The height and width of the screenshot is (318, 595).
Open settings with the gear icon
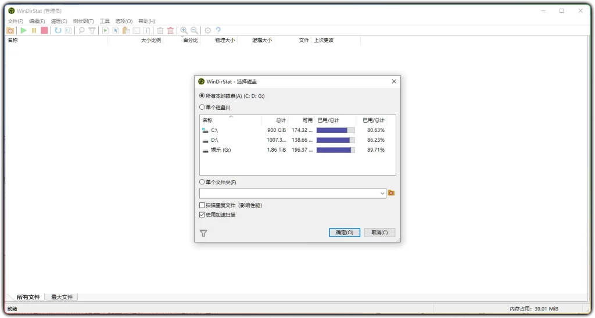click(207, 30)
